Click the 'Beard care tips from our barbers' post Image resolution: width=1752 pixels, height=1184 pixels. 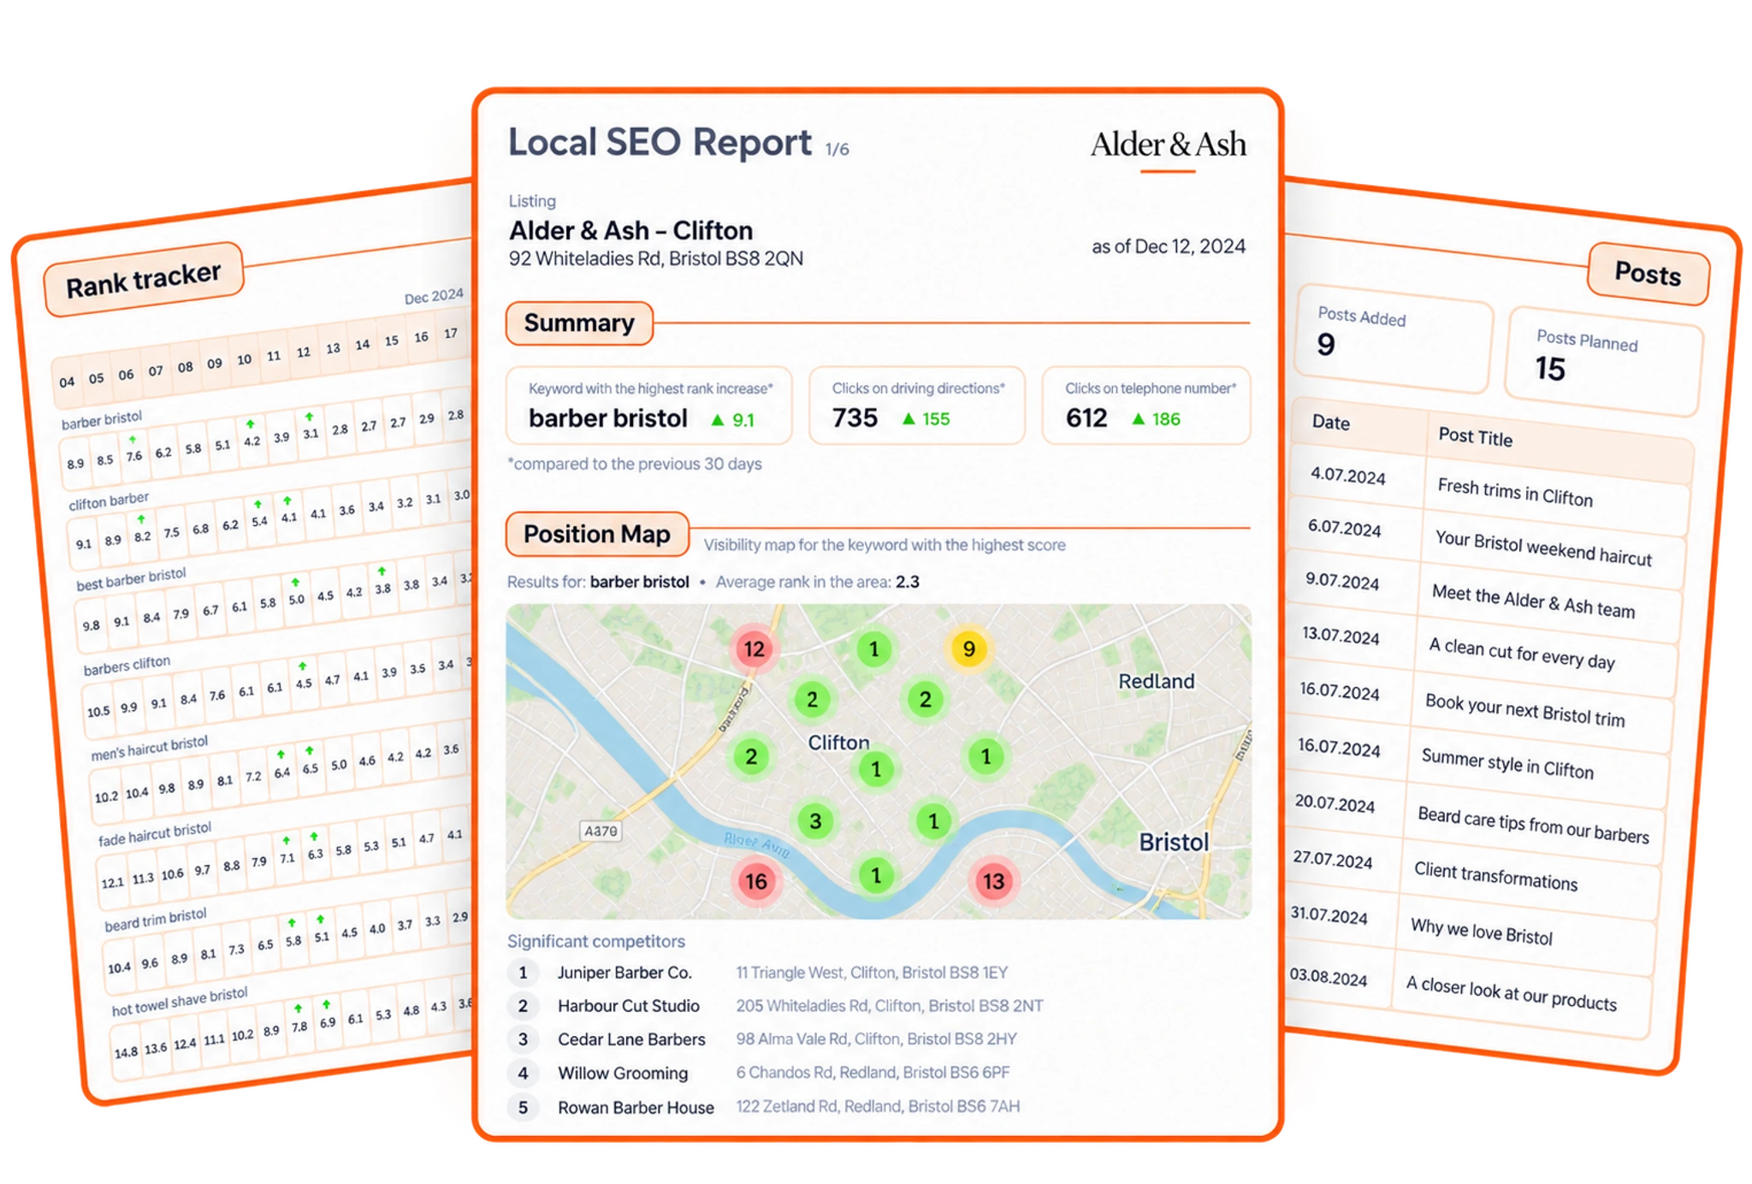(x=1533, y=825)
